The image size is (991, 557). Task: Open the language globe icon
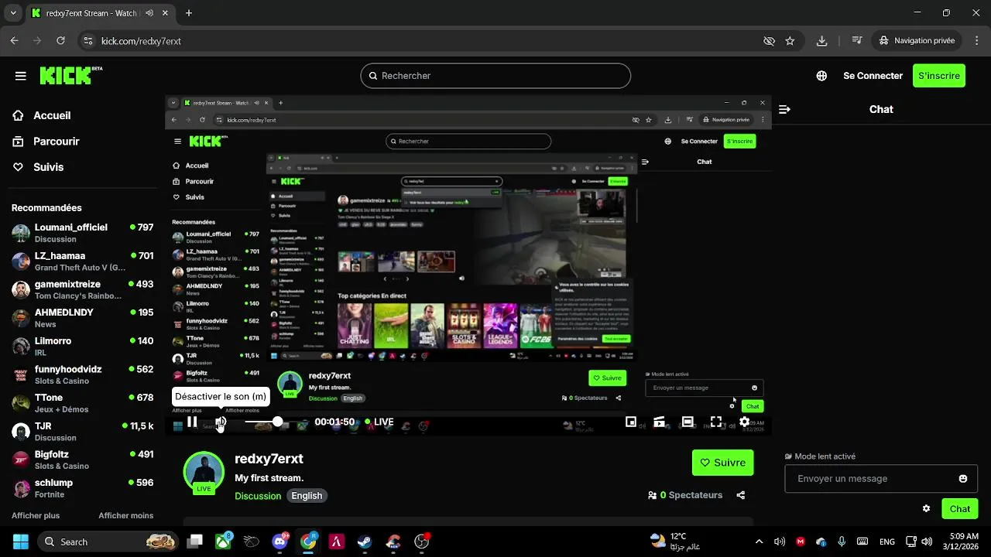coord(821,76)
